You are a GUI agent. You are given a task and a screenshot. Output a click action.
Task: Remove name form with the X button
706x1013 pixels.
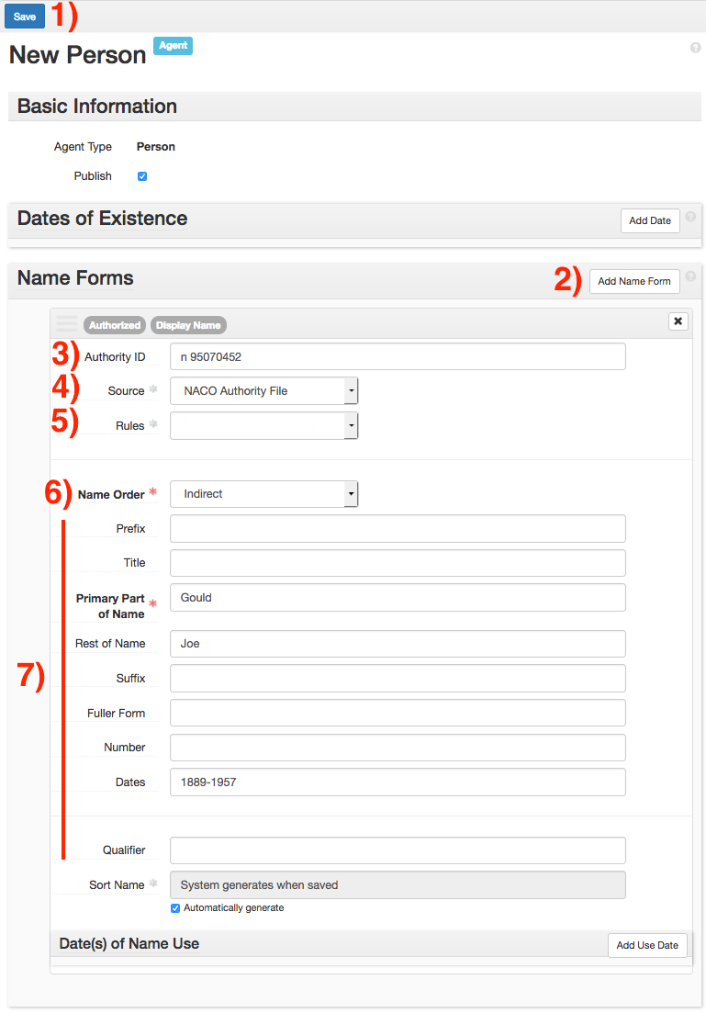pos(678,321)
